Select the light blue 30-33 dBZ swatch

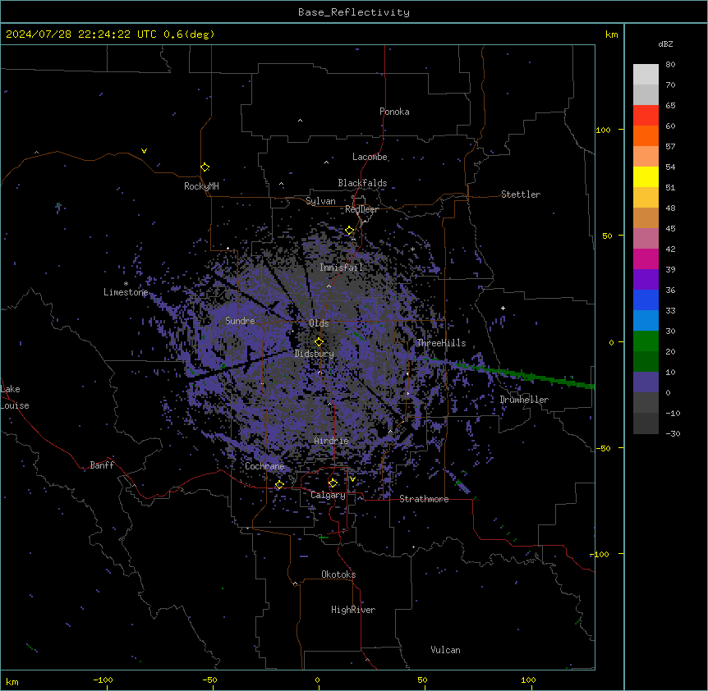[646, 321]
